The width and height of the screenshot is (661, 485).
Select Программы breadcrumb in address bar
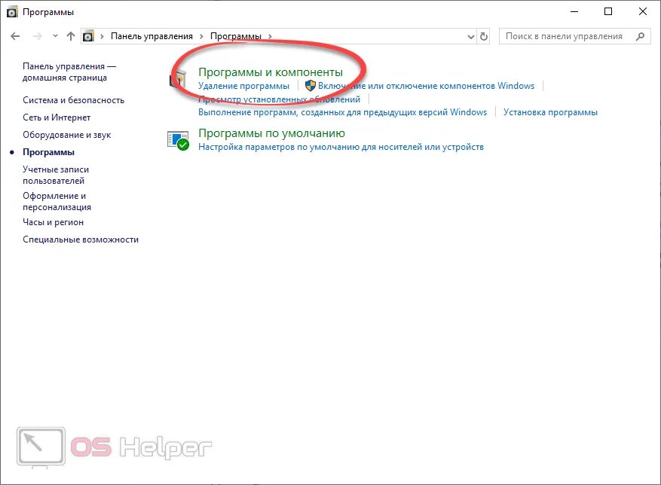click(236, 36)
